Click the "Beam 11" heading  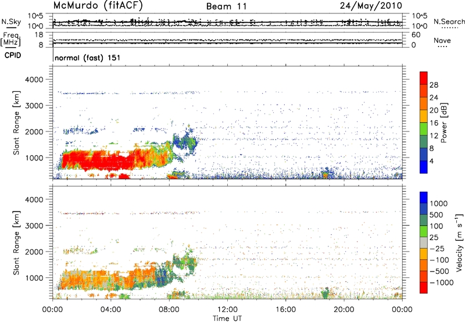tap(227, 6)
